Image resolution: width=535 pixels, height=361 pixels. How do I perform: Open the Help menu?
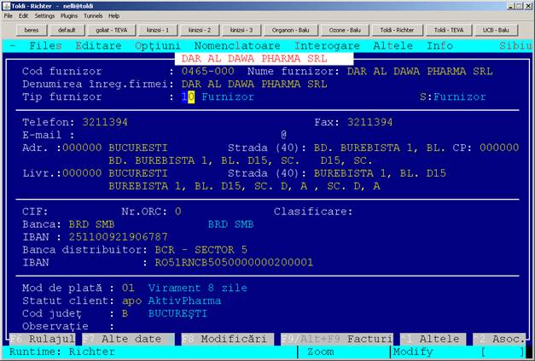[114, 16]
